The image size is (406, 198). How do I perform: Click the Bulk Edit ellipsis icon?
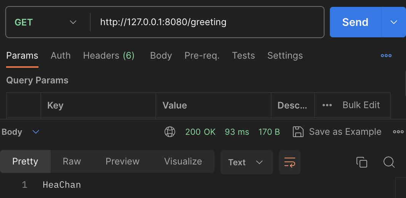click(327, 105)
